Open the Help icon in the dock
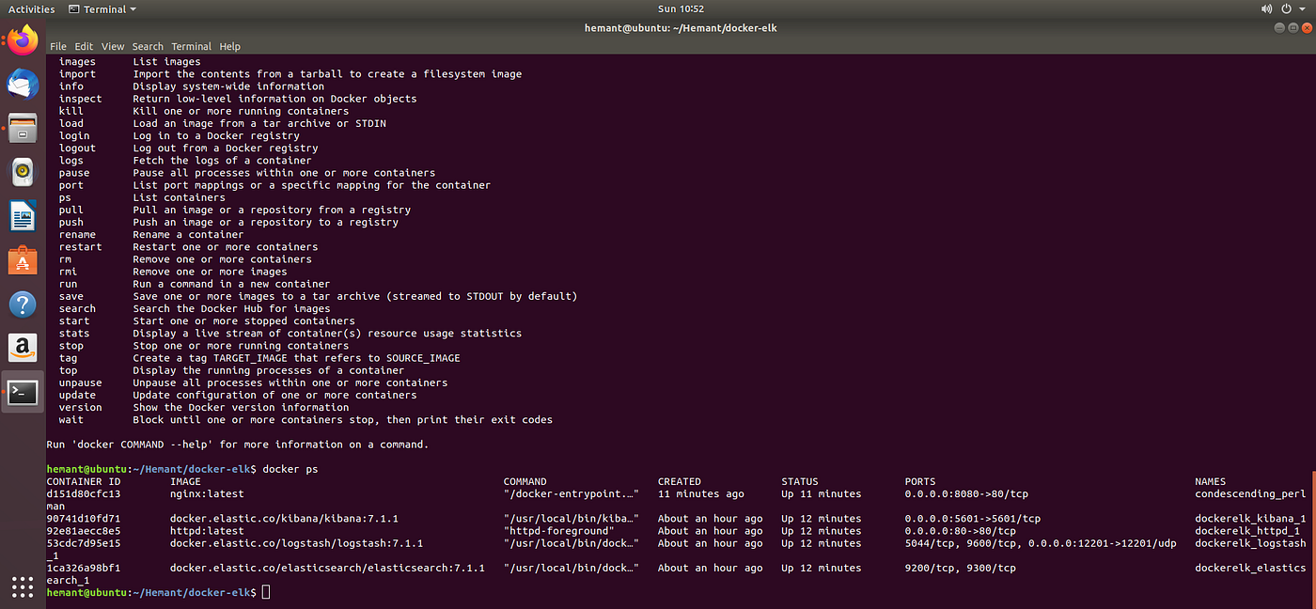This screenshot has height=609, width=1316. point(21,304)
